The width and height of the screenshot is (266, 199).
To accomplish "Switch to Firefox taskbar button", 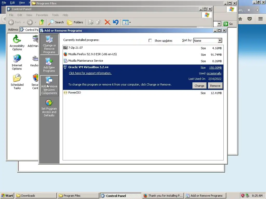I will [x=163, y=196].
